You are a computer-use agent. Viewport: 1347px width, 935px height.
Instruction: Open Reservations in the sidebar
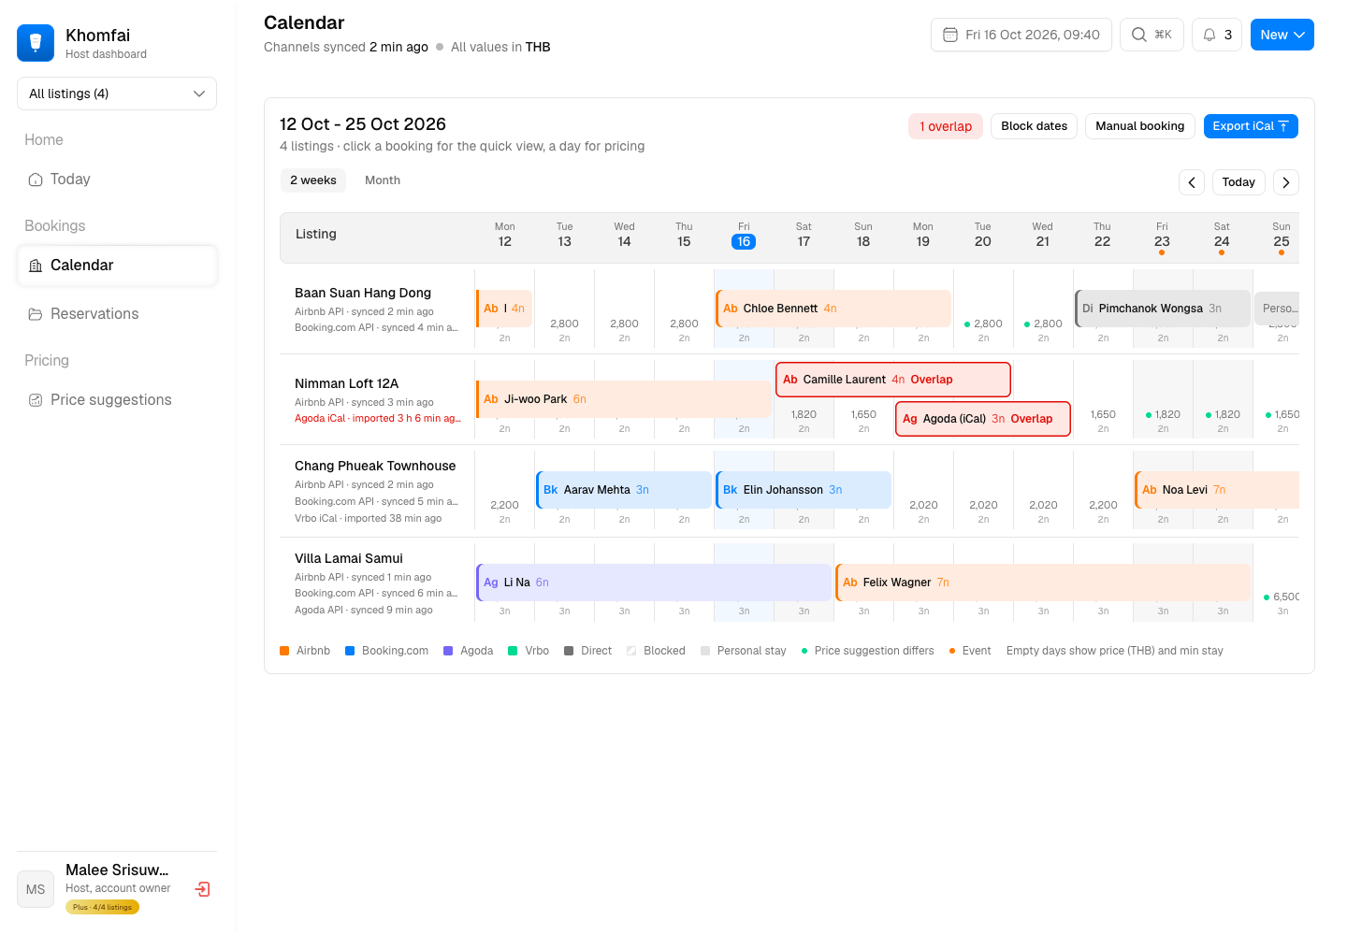coord(117,314)
